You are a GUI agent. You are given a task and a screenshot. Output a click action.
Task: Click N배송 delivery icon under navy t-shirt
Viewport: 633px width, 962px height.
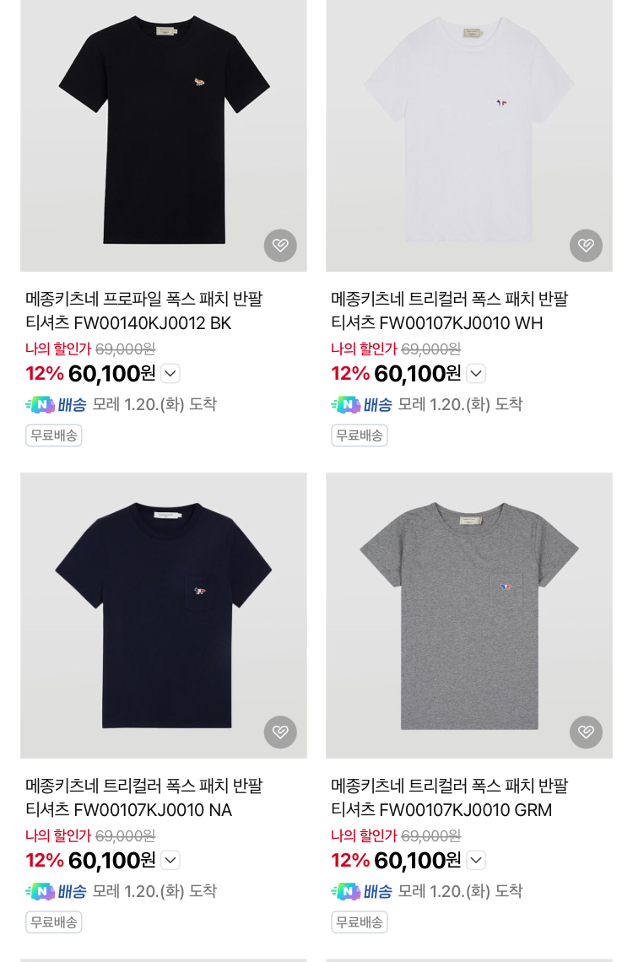(x=56, y=891)
